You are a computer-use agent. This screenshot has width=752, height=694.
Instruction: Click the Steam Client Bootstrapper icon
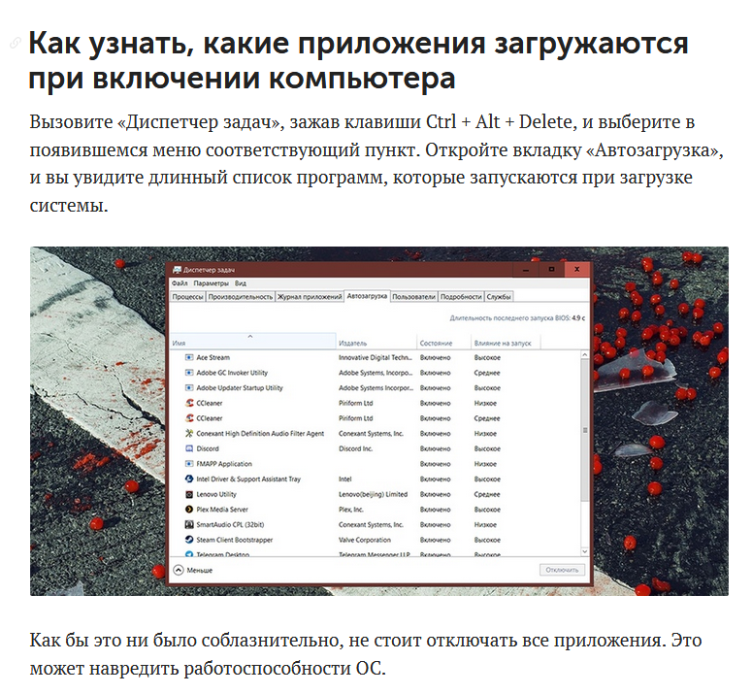tap(188, 540)
